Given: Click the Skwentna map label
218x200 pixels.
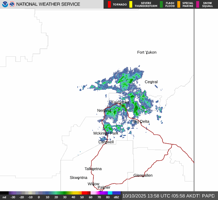Looking at the screenshot, I should pyautogui.click(x=78, y=177).
